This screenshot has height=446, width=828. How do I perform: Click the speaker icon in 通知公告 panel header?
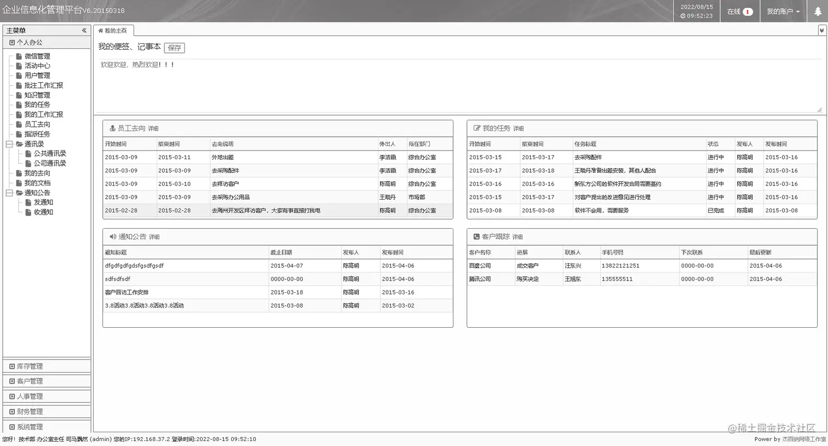coord(113,236)
